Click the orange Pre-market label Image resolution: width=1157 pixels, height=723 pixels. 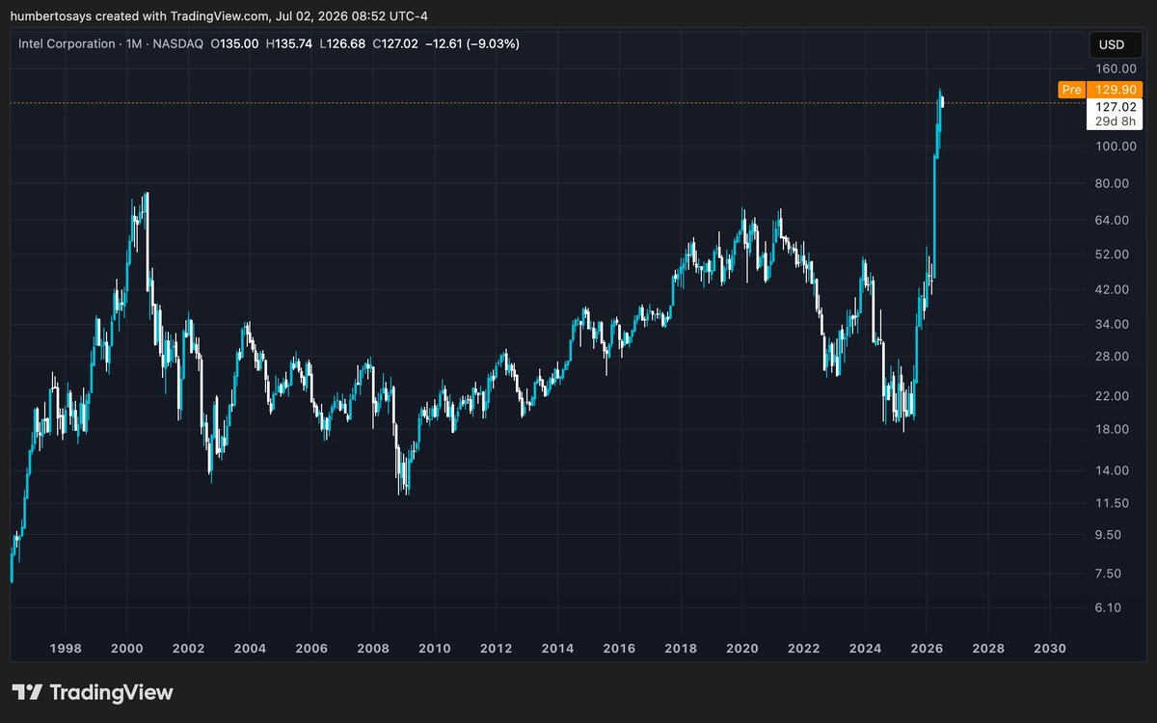click(x=1071, y=90)
